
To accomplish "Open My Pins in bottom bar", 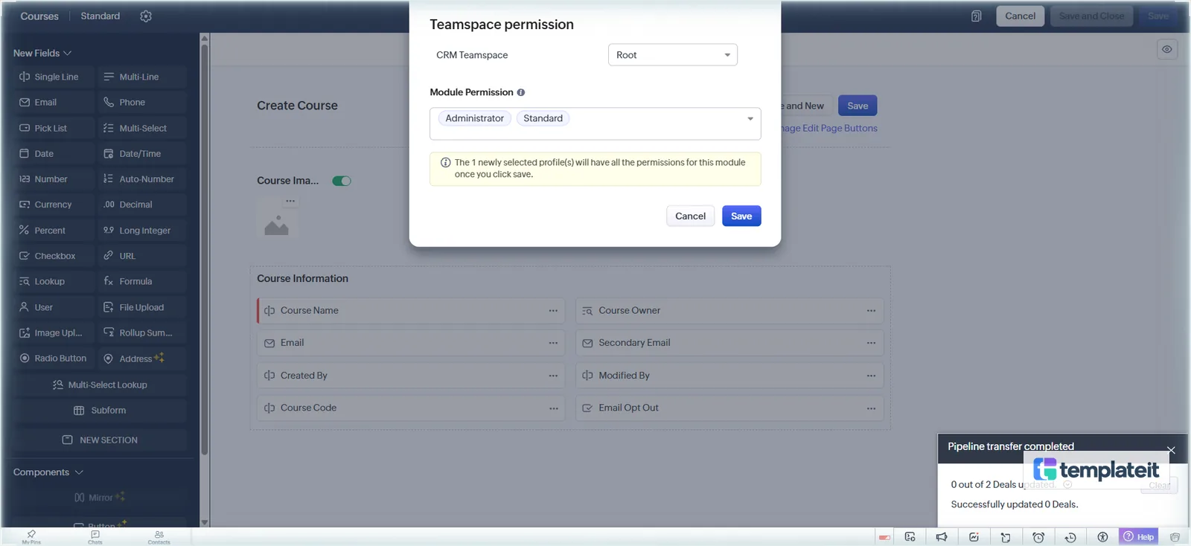I will pos(31,537).
